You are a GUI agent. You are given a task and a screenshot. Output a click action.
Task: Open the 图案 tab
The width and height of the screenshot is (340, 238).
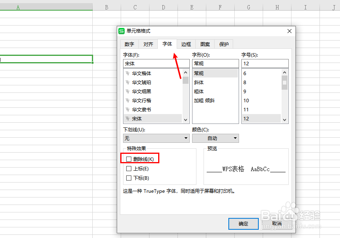point(205,44)
